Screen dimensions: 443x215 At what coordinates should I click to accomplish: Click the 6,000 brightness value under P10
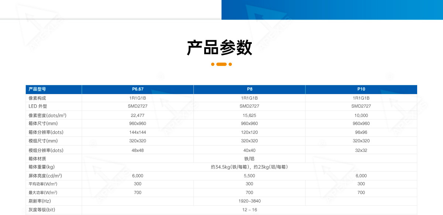[x=361, y=176]
